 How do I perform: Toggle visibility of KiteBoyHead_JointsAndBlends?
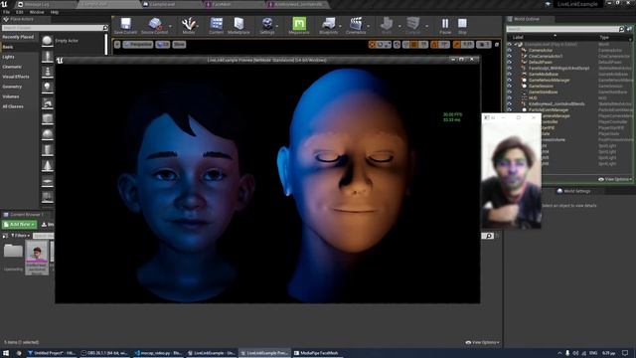click(x=510, y=103)
